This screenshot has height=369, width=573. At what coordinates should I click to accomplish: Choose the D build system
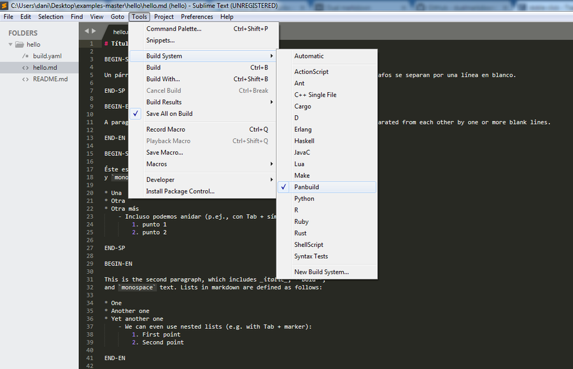click(327, 118)
